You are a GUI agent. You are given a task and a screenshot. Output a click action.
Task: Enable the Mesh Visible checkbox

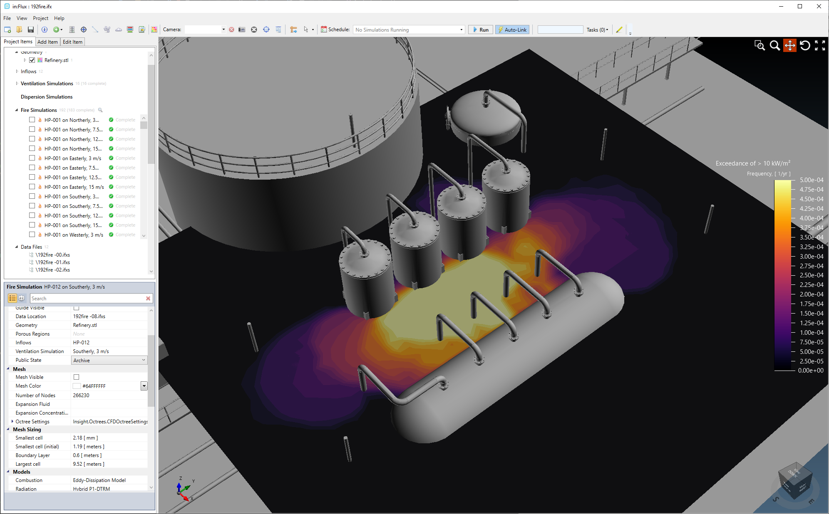76,377
